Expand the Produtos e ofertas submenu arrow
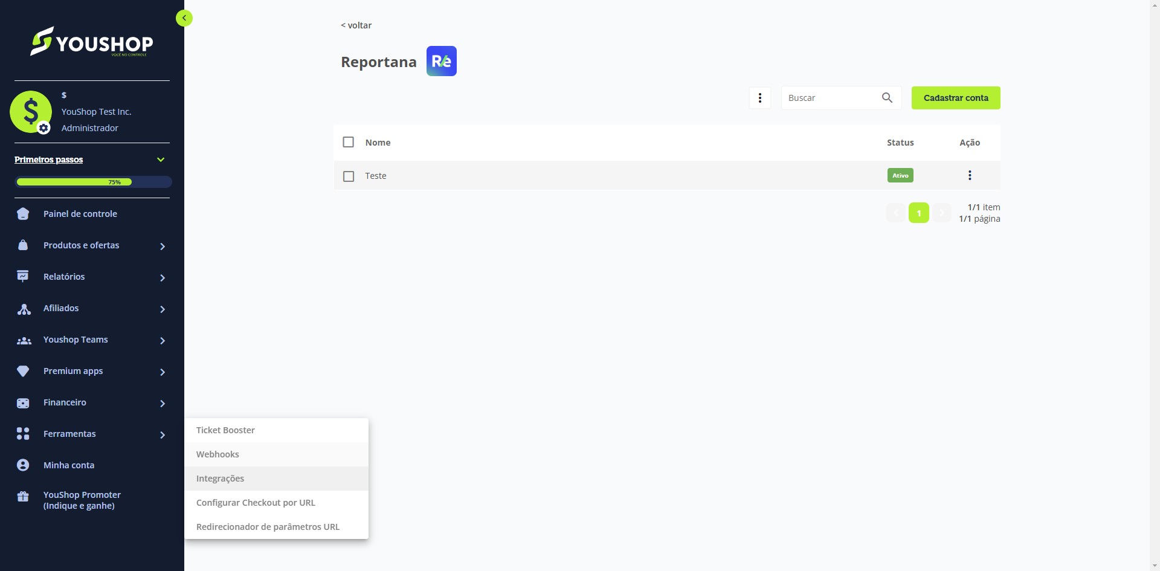Viewport: 1160px width, 571px height. [x=163, y=246]
